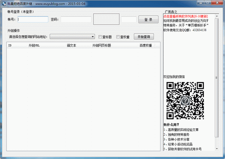Click the ad panel vertical scrollbar thumb
Screen dimensions: 225x159
coord(217,78)
